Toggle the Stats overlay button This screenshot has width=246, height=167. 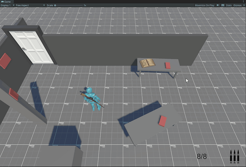[x=229, y=5]
